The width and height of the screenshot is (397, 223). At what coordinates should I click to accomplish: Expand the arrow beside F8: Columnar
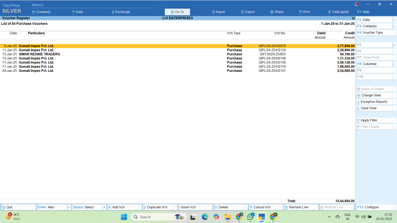394,64
